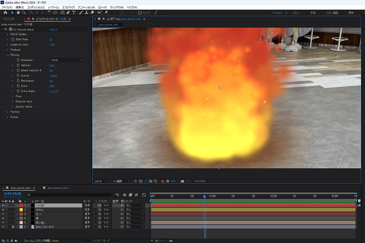The height and width of the screenshot is (243, 365).
Task: Open the Animation dropdown set to Twirly
Action: tap(66, 60)
